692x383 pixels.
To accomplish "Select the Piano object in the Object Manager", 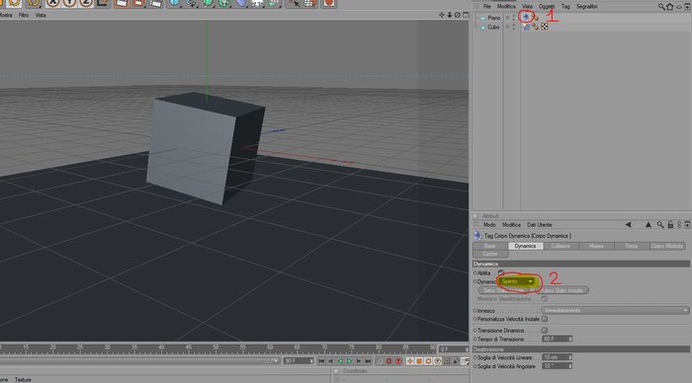I will coord(494,18).
